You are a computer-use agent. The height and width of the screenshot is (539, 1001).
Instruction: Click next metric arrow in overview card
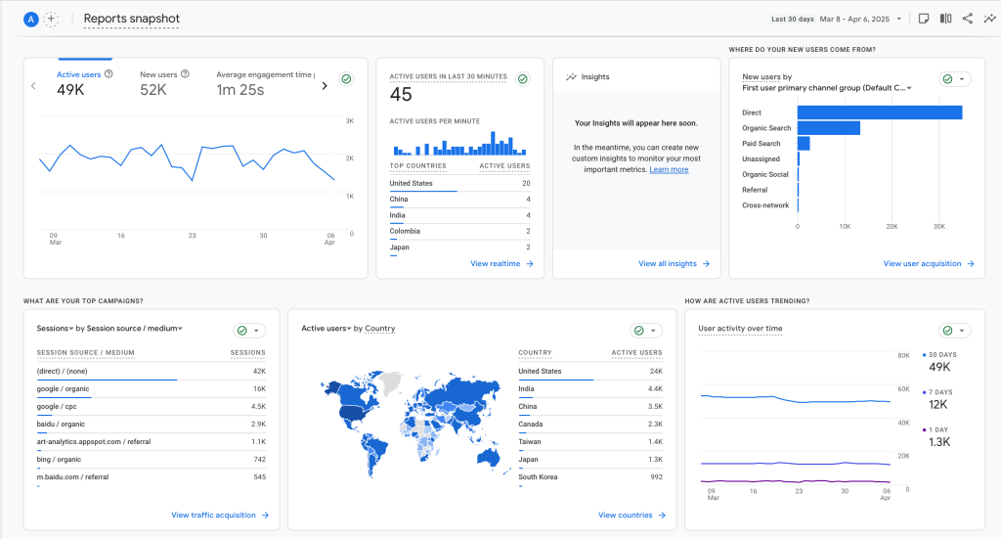pyautogui.click(x=325, y=86)
